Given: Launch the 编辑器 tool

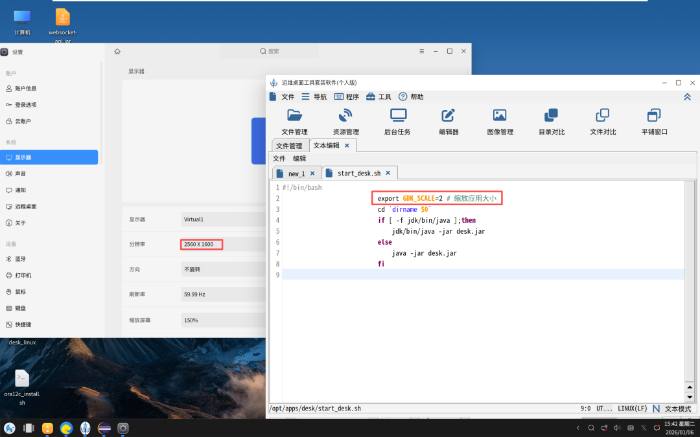Looking at the screenshot, I should (x=449, y=121).
